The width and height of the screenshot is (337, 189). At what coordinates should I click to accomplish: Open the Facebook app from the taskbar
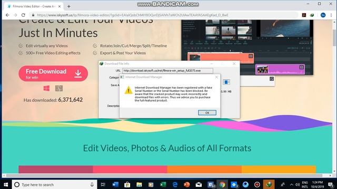pyautogui.click(x=211, y=184)
